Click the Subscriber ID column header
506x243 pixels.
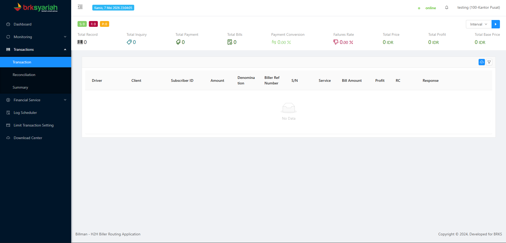coord(182,80)
